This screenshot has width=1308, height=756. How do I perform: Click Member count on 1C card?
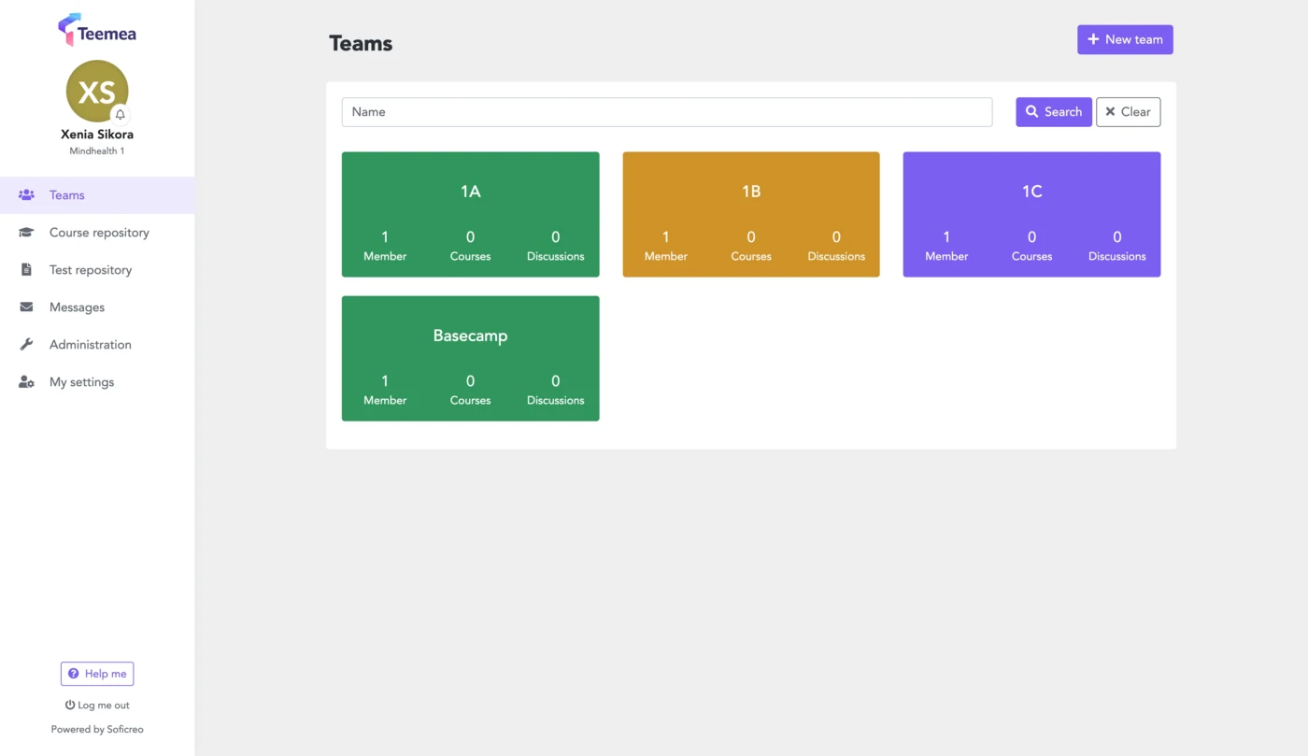point(946,246)
